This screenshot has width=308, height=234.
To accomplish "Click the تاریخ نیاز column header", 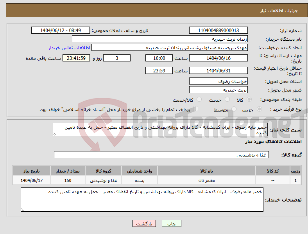I will click(32, 171).
